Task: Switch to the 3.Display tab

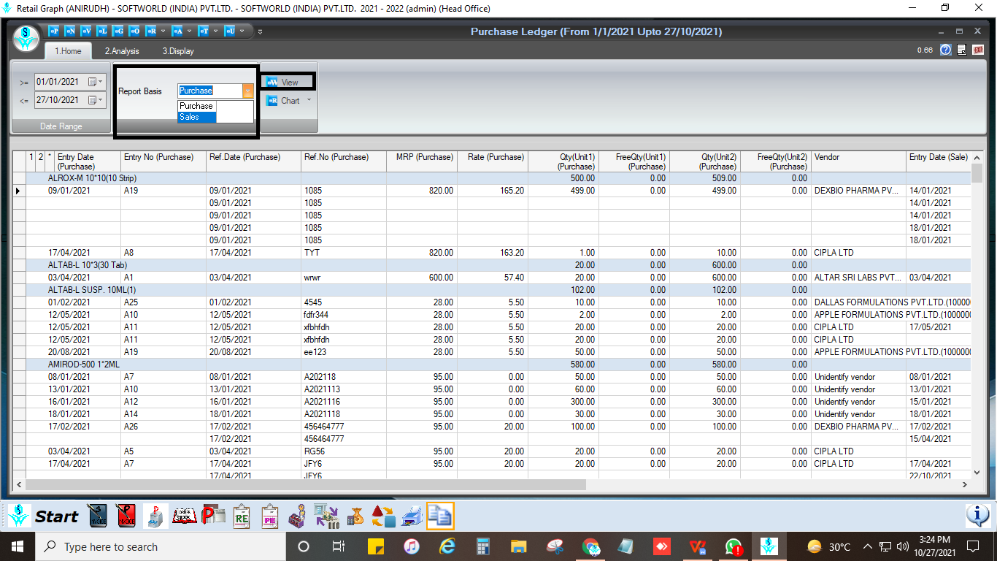Action: click(x=178, y=51)
